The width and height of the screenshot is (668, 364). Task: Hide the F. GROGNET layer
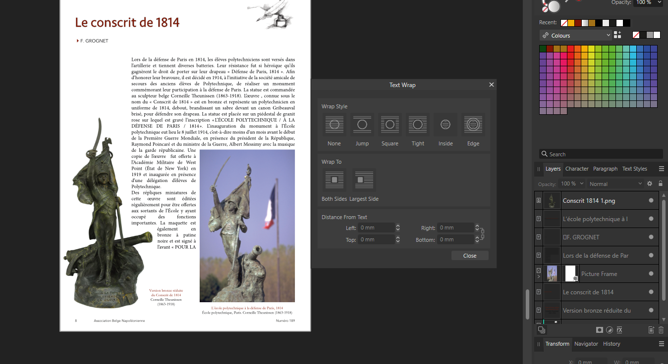pyautogui.click(x=651, y=237)
